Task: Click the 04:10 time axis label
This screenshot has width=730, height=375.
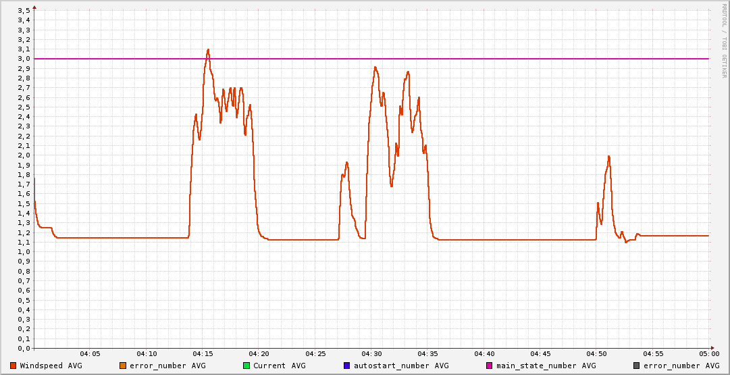Action: [x=147, y=354]
